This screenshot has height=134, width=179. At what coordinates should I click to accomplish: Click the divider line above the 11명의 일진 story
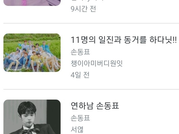pyautogui.click(x=91, y=23)
